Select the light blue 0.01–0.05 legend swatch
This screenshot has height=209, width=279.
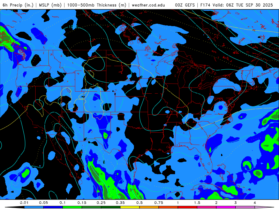(x=34, y=207)
